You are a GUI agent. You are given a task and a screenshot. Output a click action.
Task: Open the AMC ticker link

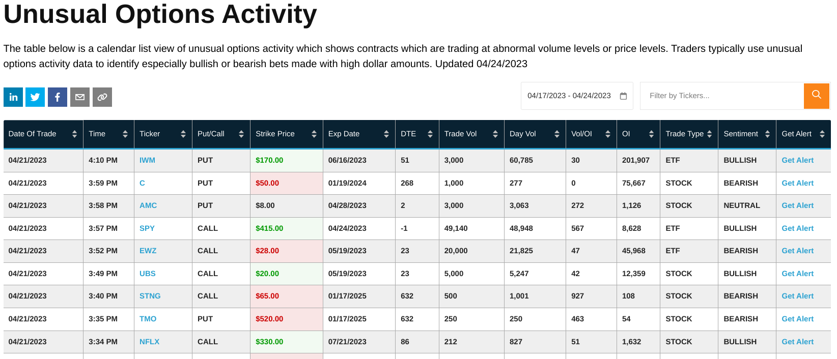click(x=148, y=205)
